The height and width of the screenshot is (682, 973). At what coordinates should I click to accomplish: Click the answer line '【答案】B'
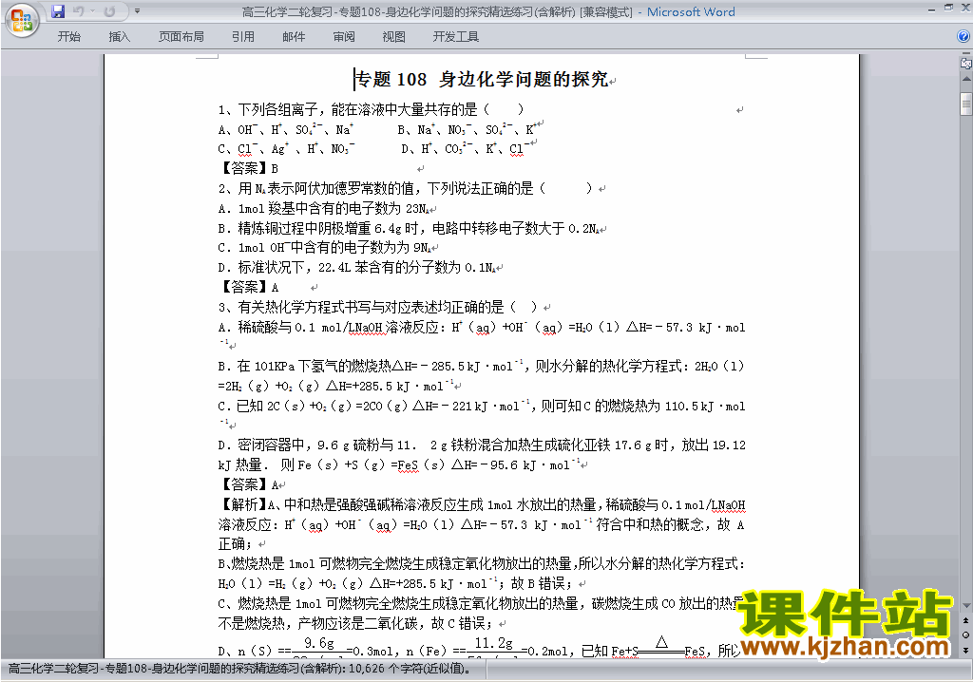[248, 168]
